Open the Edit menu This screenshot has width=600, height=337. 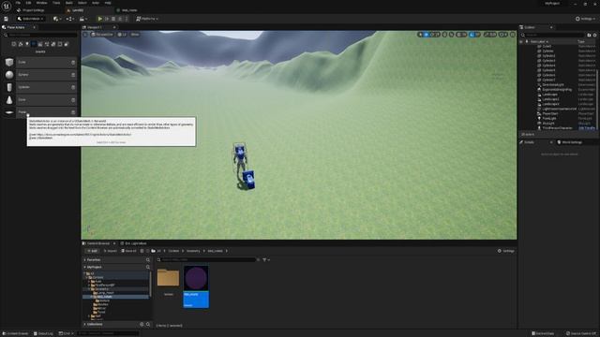point(28,3)
